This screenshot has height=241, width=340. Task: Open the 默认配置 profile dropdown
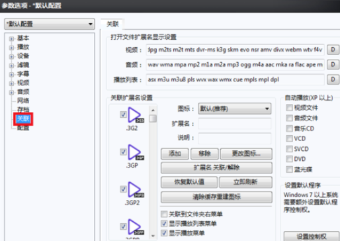pyautogui.click(x=50, y=24)
